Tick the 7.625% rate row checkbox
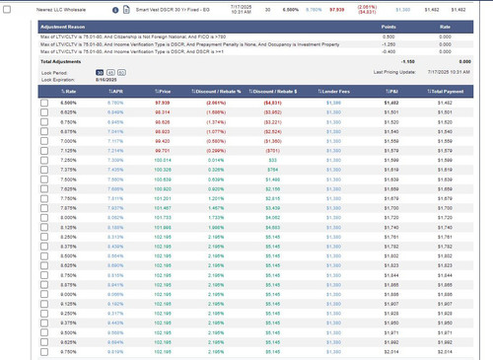 44,189
